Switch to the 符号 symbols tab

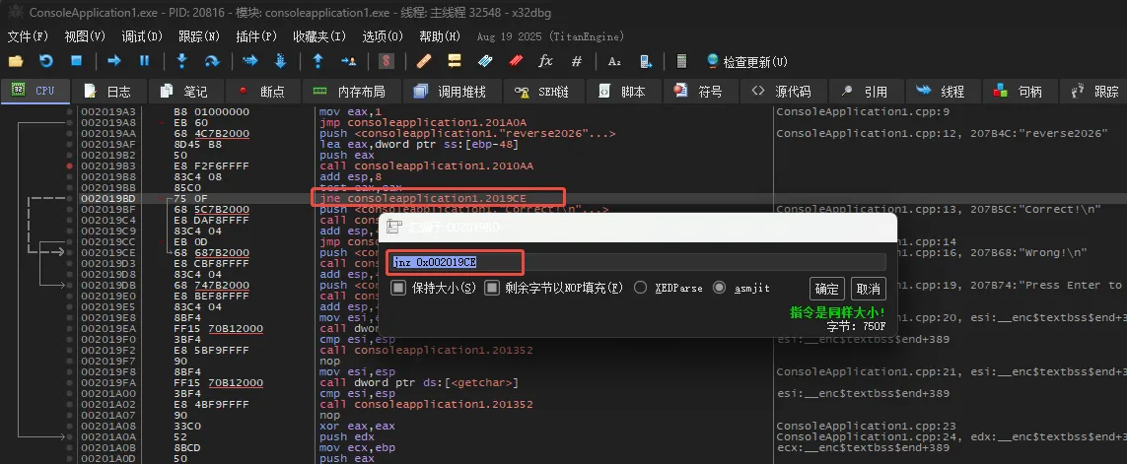coord(698,92)
